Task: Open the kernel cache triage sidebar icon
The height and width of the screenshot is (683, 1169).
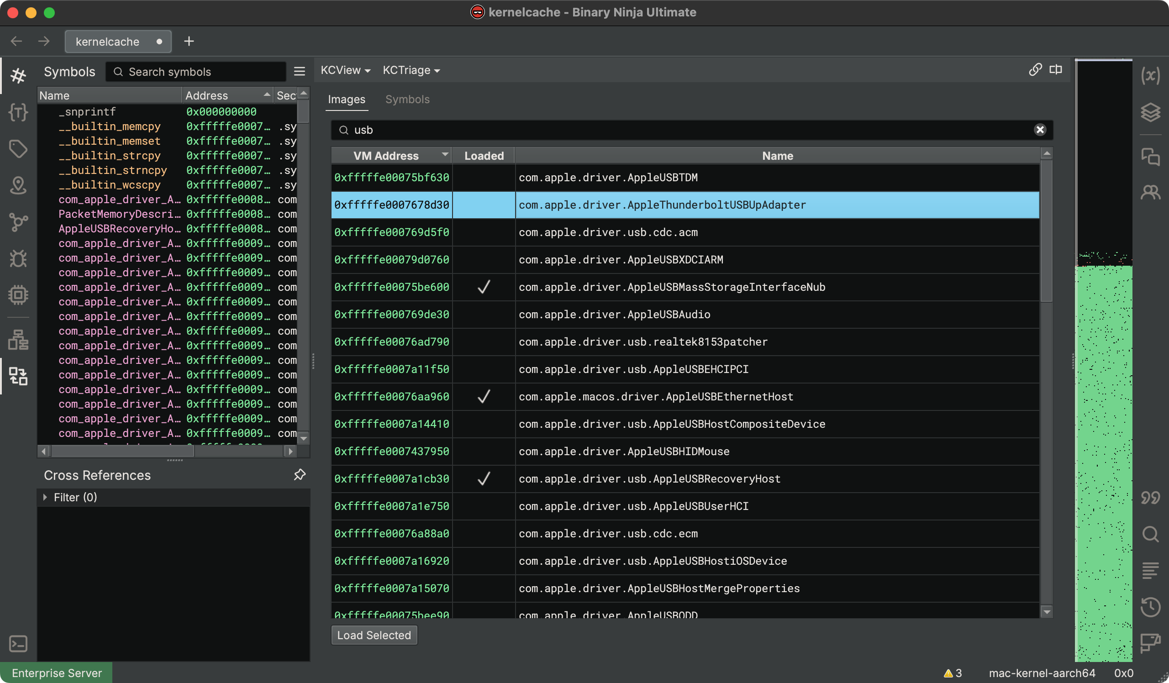Action: [18, 376]
